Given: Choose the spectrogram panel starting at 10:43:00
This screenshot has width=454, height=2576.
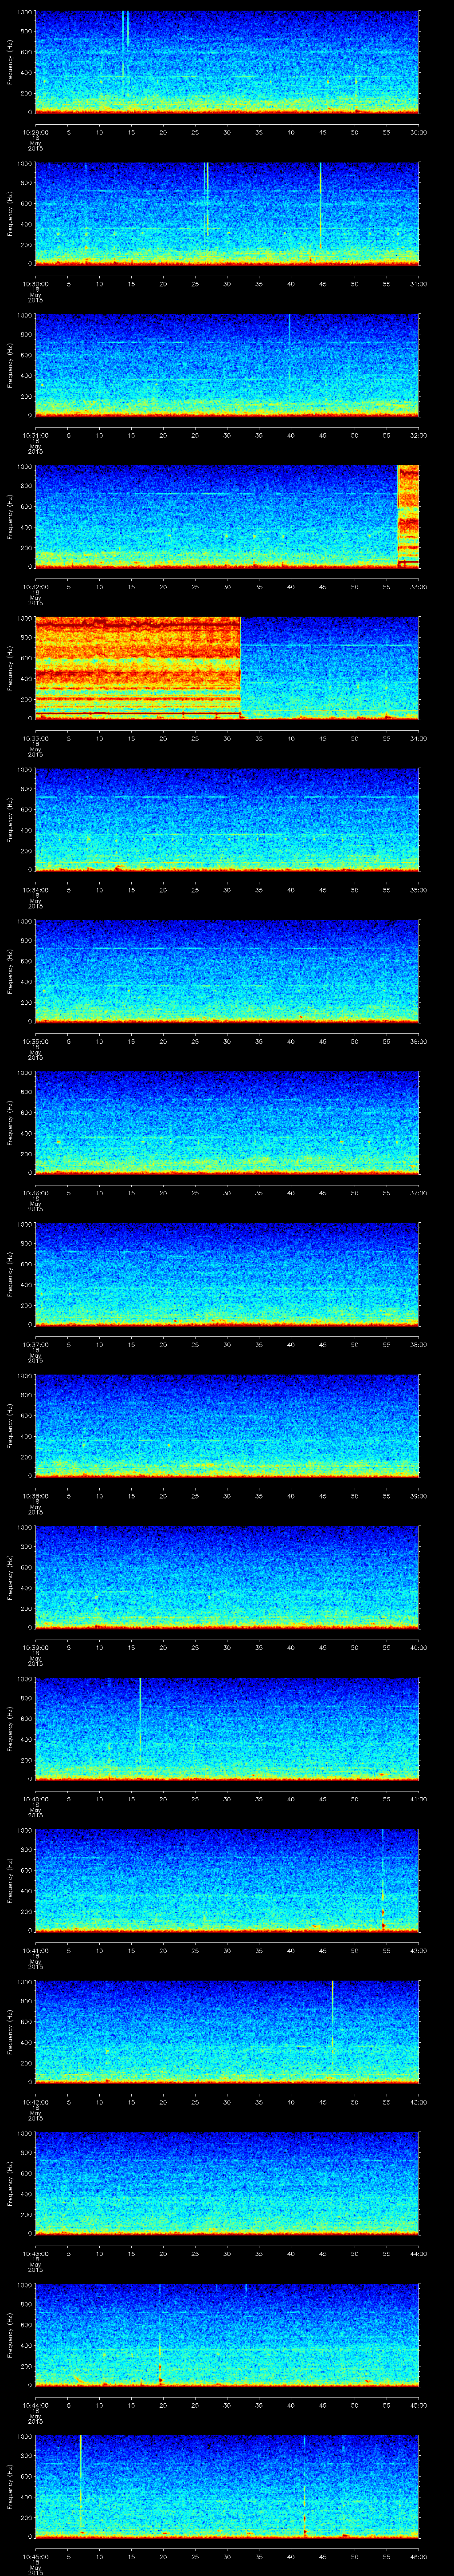Looking at the screenshot, I should [x=227, y=2183].
